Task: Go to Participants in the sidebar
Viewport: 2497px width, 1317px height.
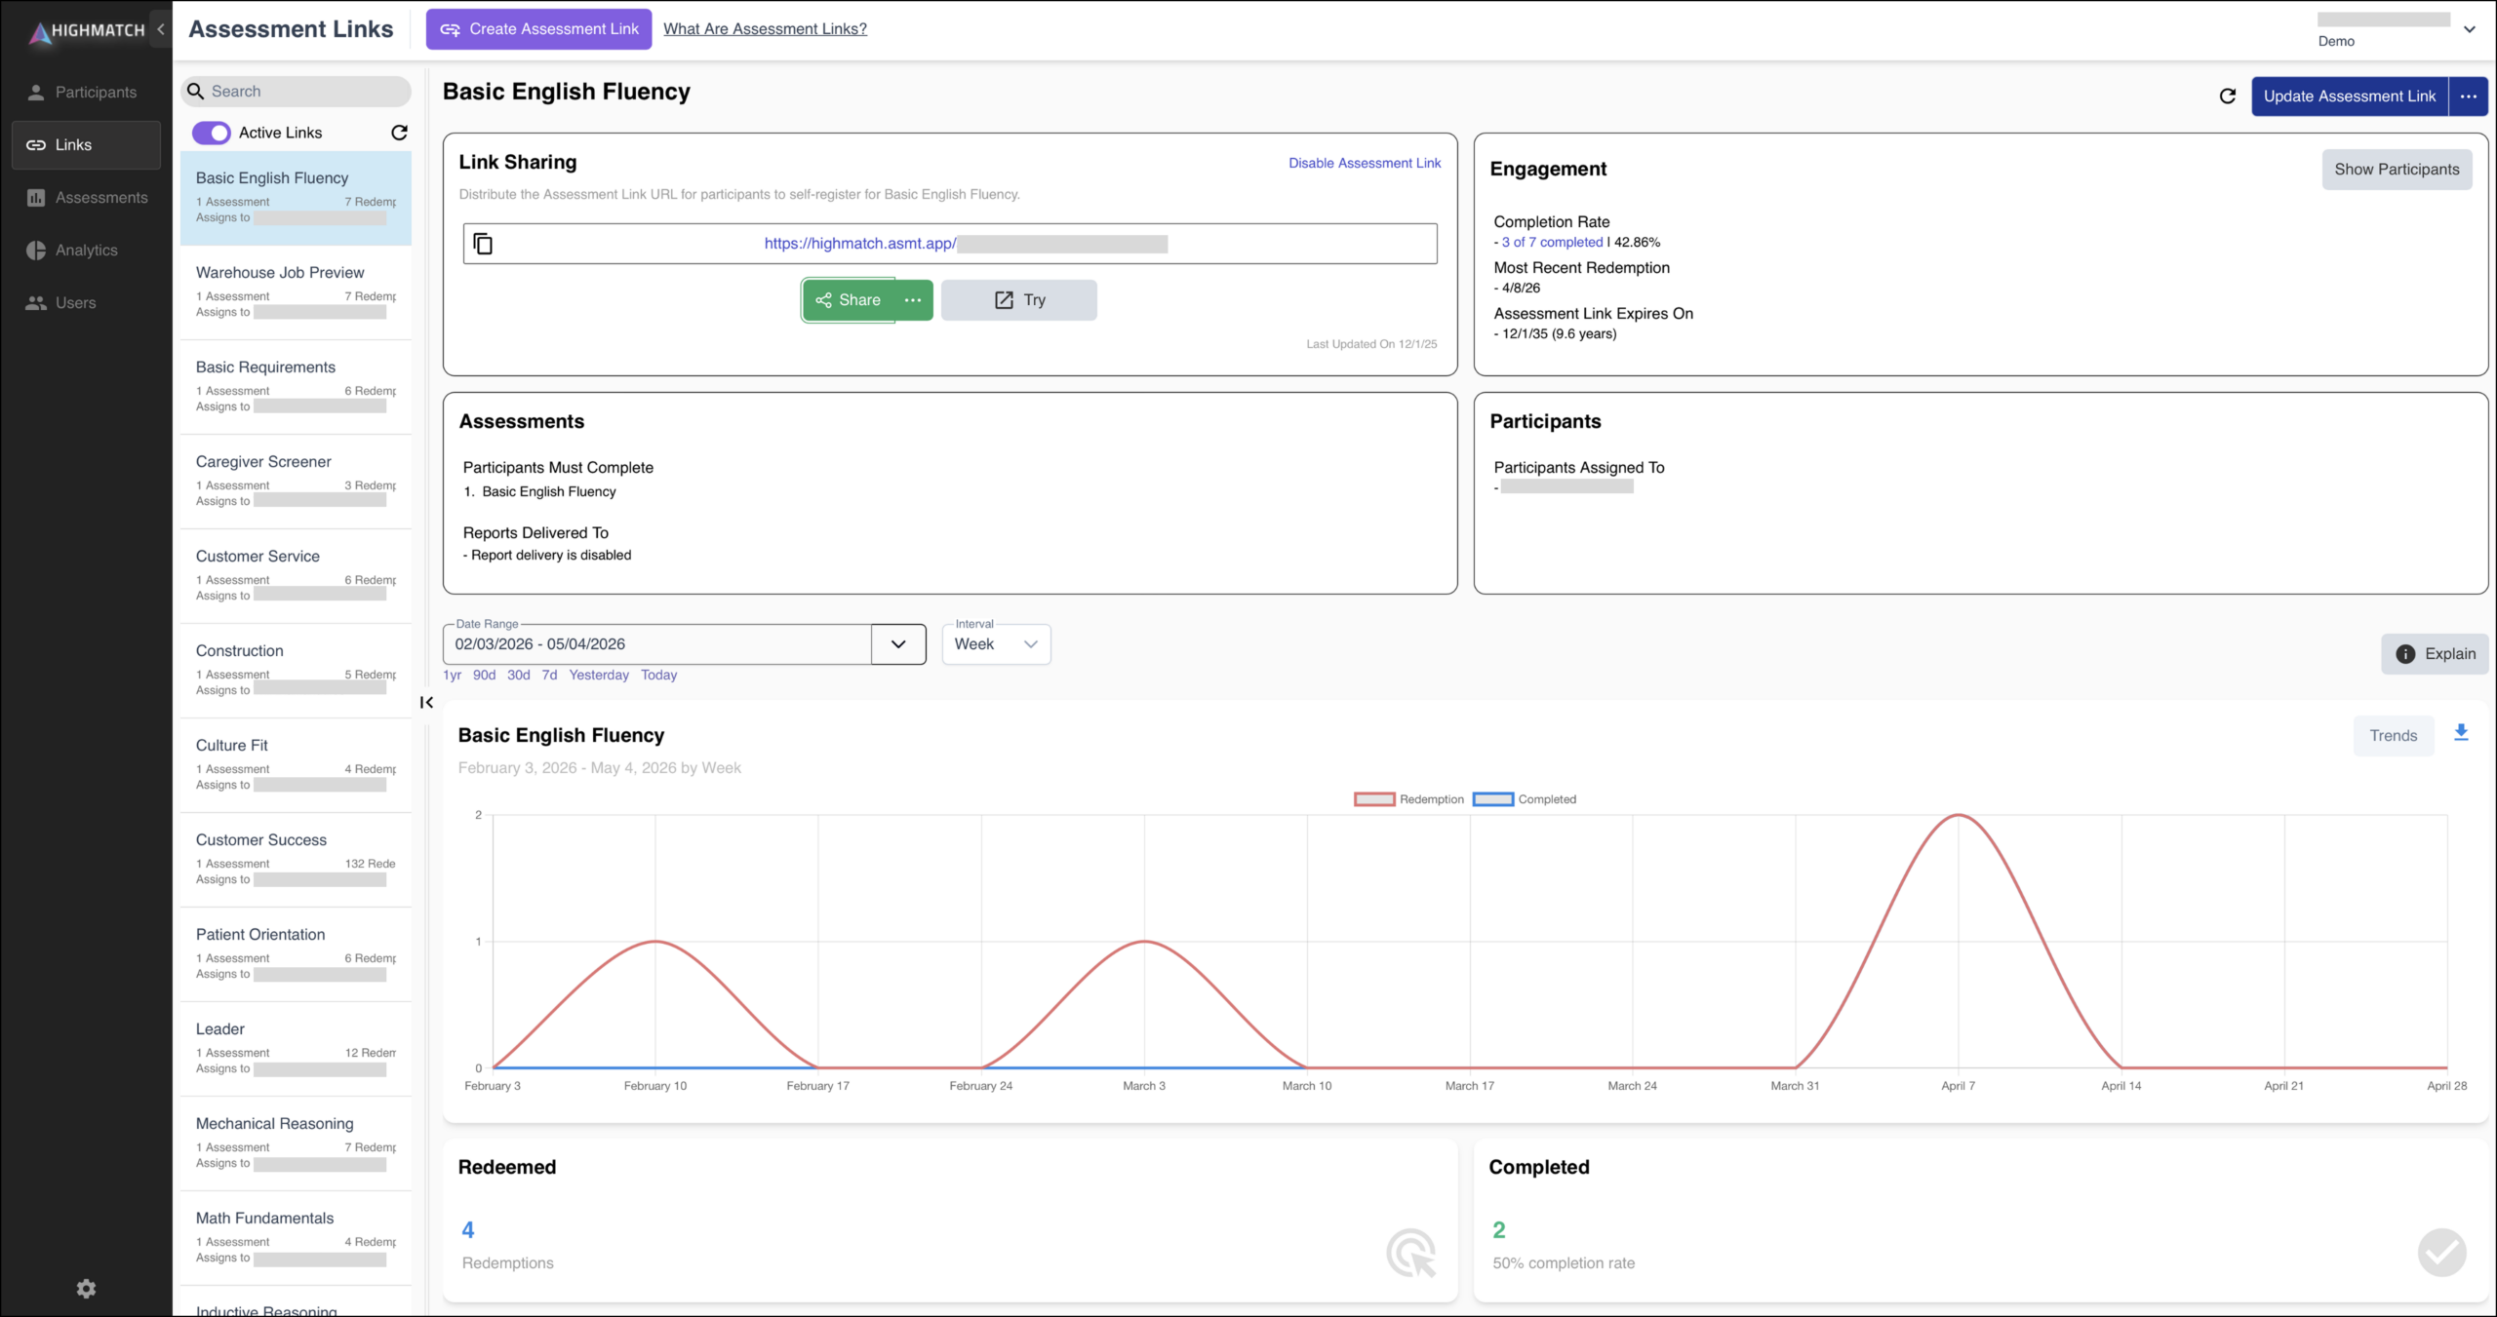Action: pos(86,93)
